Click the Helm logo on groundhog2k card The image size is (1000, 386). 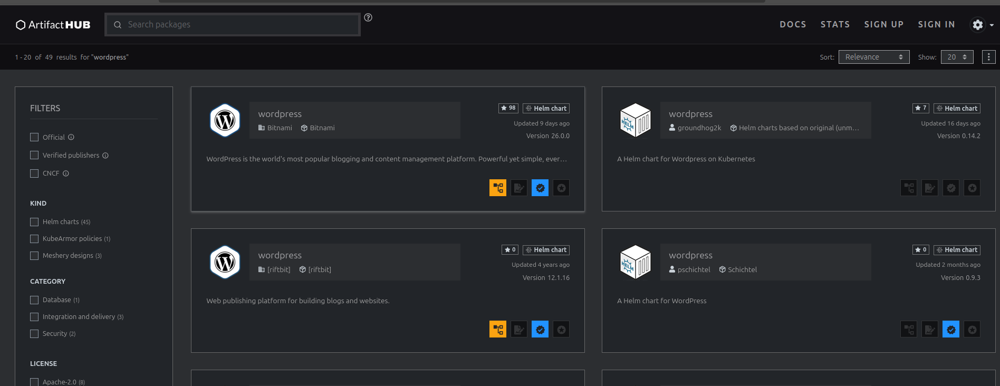[636, 120]
